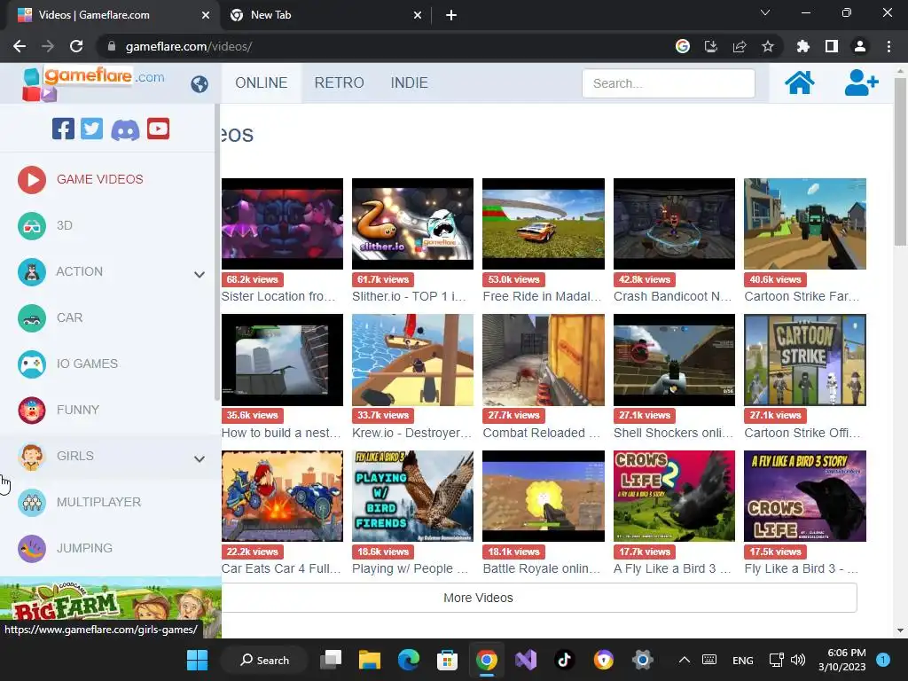Open the INDIE menu tab
908x681 pixels.
click(410, 82)
